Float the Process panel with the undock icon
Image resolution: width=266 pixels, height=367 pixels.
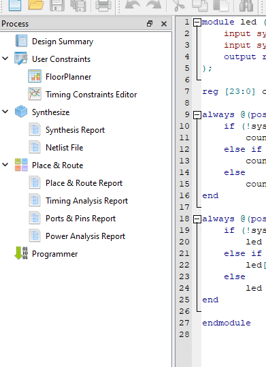tap(150, 24)
